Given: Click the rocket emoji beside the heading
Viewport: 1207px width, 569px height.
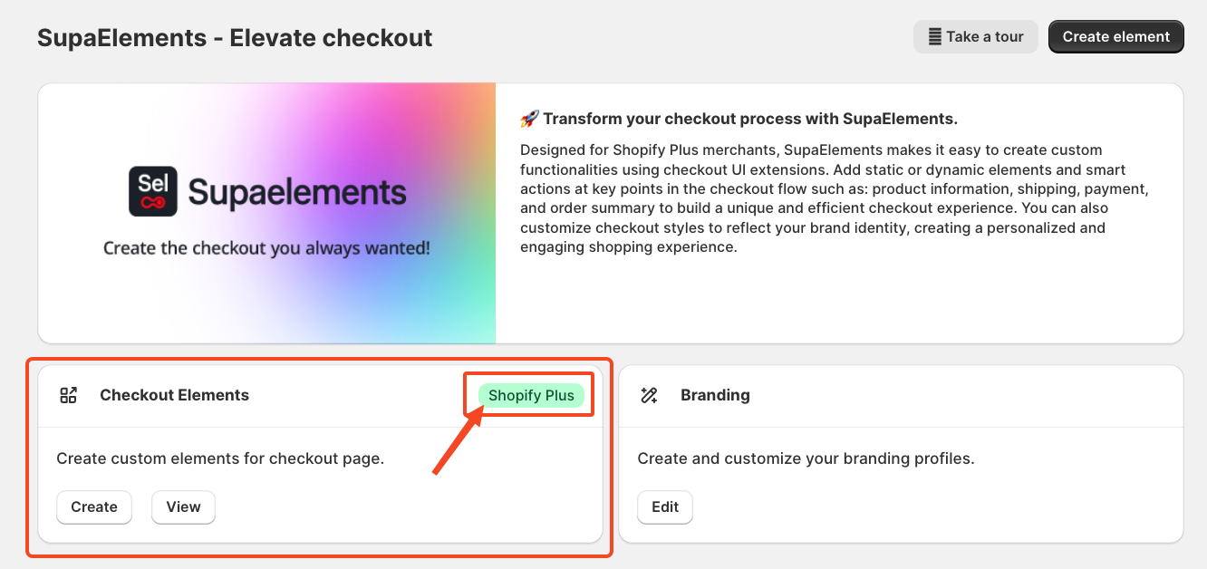Looking at the screenshot, I should coord(529,119).
